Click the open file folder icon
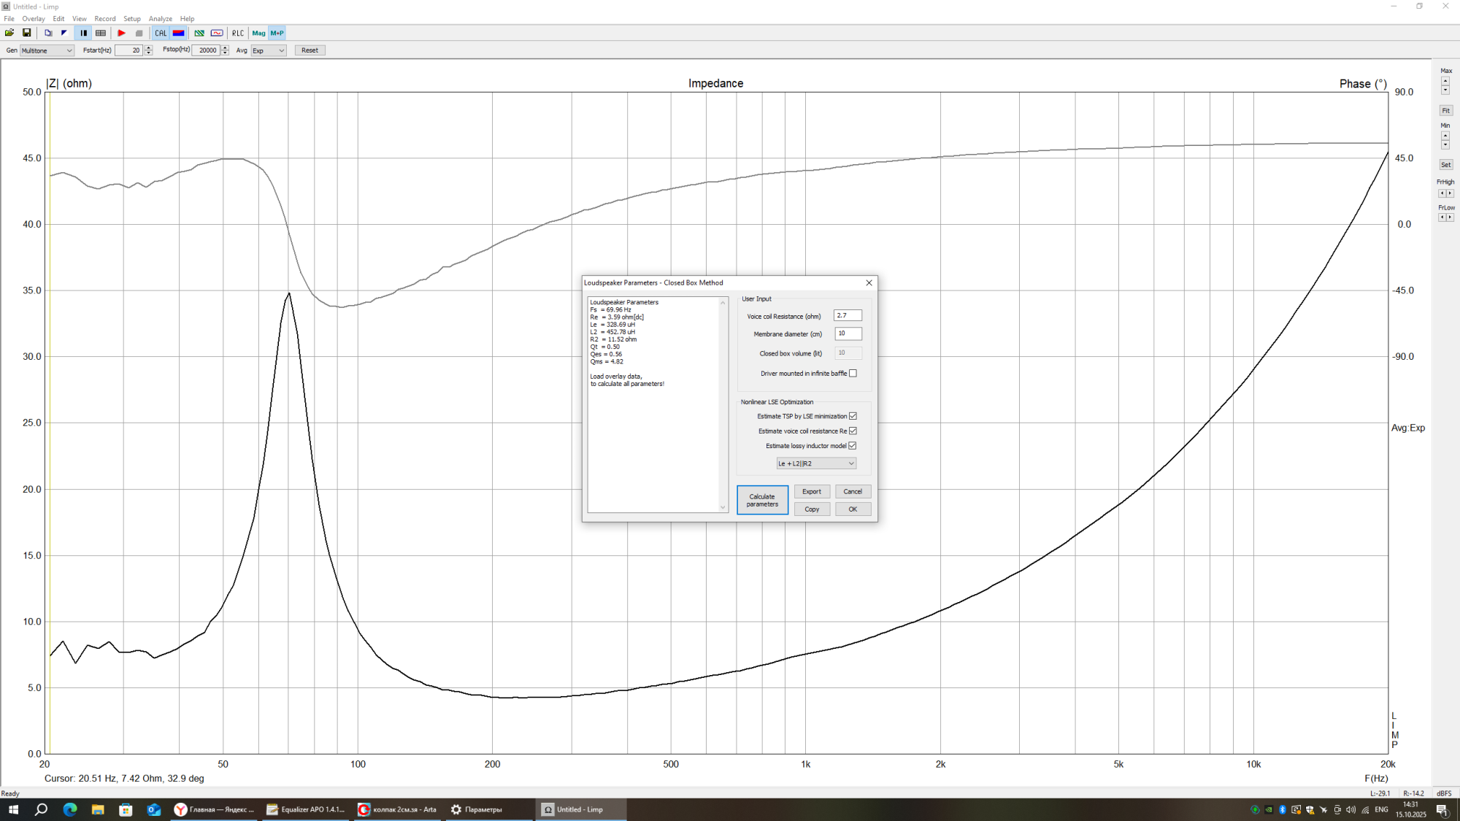The image size is (1460, 821). pos(9,33)
